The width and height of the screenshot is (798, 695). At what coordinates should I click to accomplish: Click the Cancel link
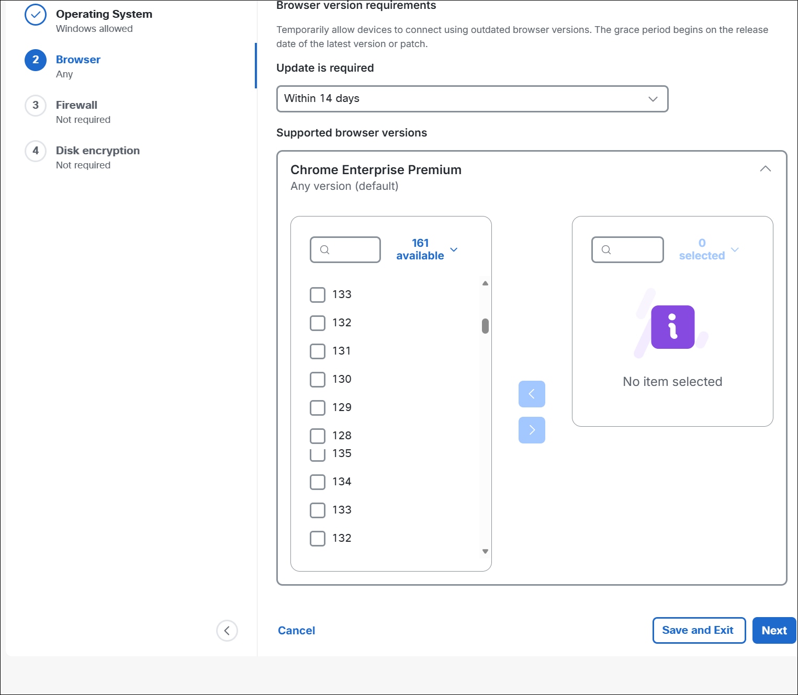click(296, 631)
